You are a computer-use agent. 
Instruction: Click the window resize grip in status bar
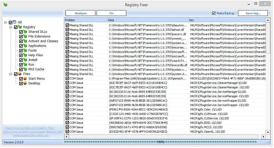[x=269, y=143]
